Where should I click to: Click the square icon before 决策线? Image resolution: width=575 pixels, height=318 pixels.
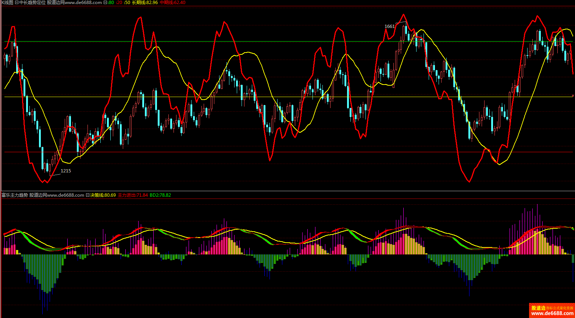pyautogui.click(x=87, y=195)
